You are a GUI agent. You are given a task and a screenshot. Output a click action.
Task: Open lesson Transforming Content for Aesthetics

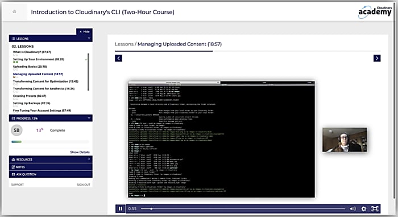pos(44,88)
